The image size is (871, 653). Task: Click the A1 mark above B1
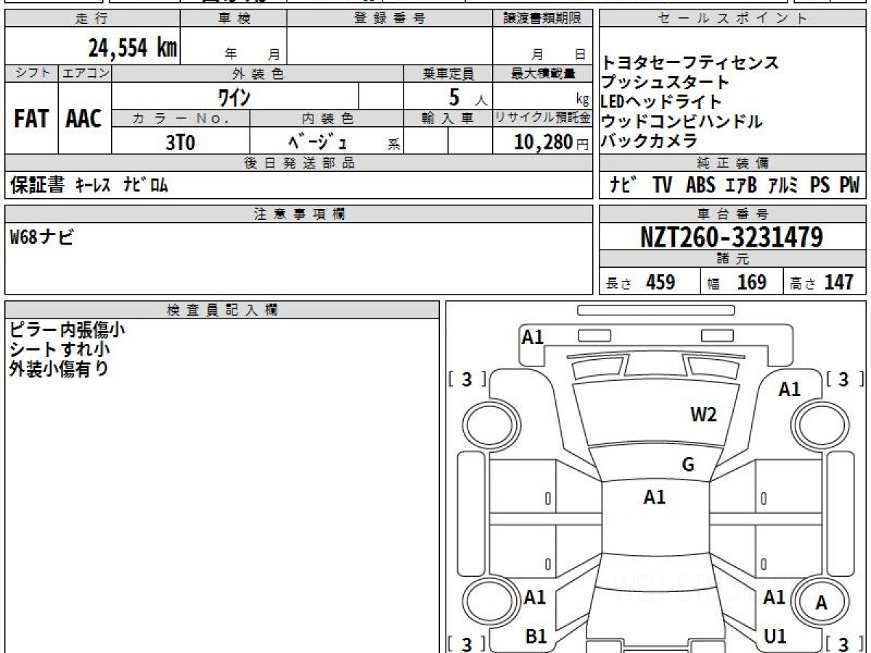coord(535,597)
